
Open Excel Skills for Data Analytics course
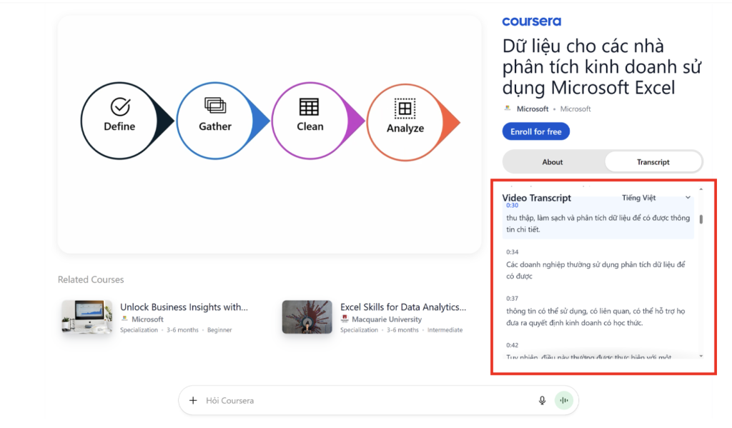(403, 307)
